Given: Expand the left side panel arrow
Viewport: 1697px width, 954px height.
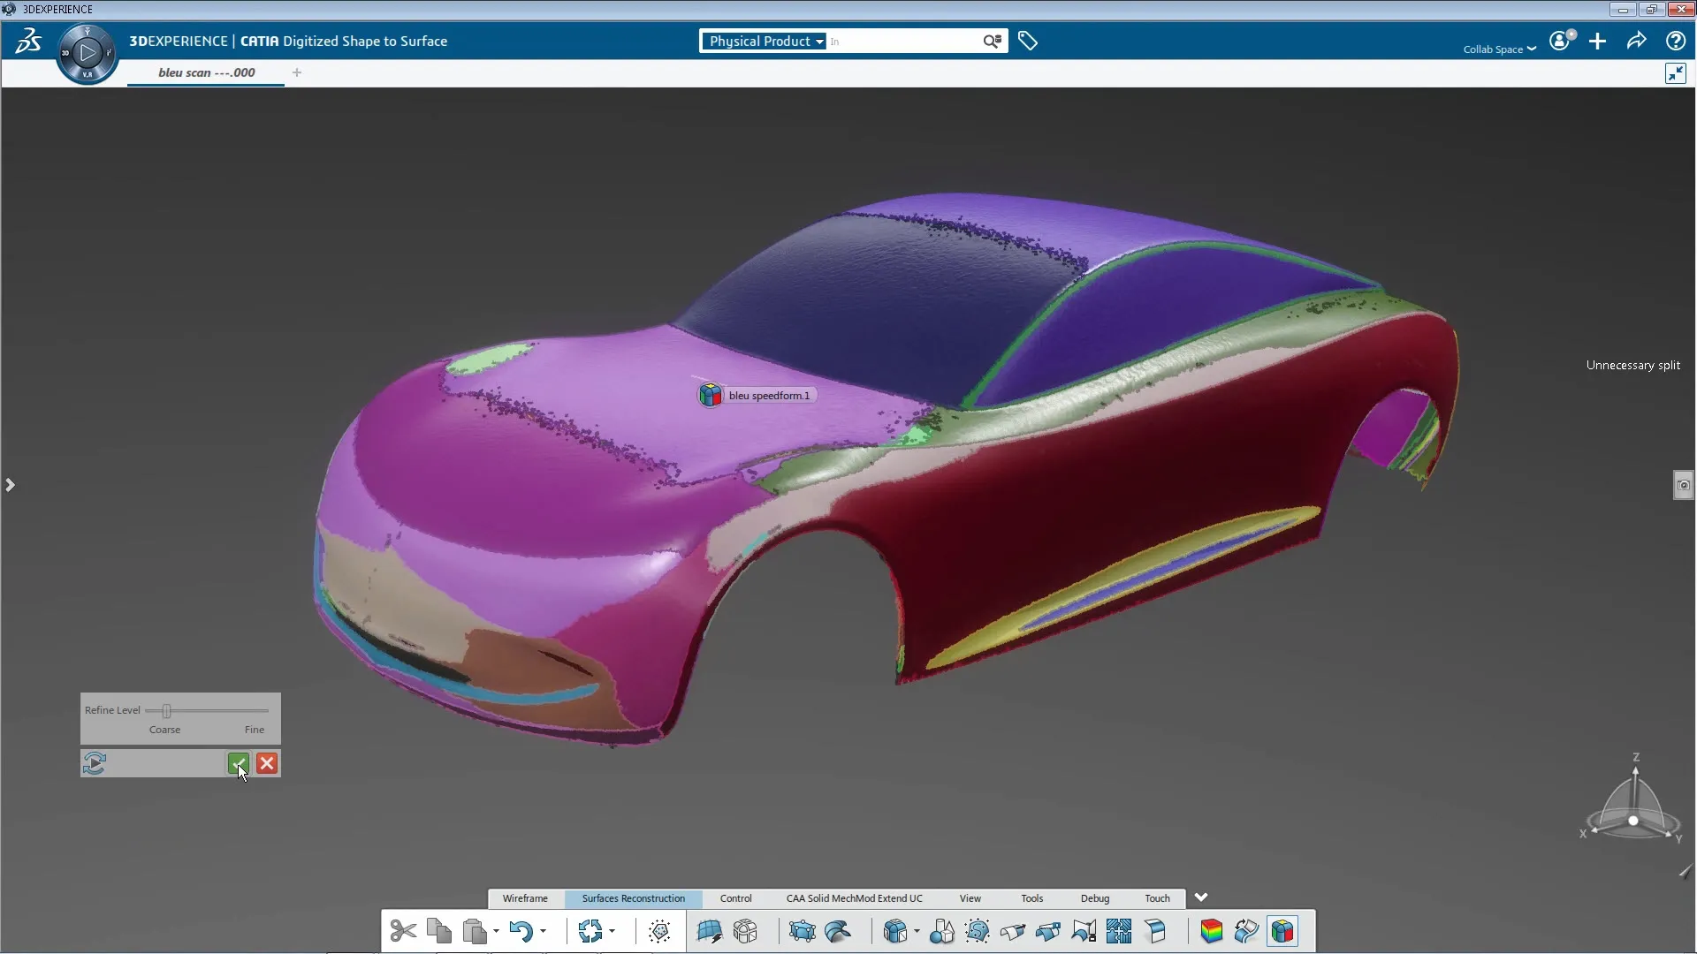Looking at the screenshot, I should (x=10, y=485).
